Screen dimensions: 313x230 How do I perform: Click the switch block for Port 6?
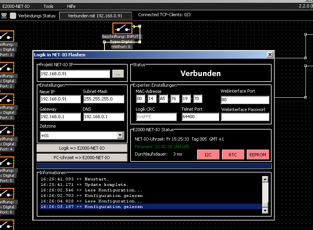tap(6, 194)
